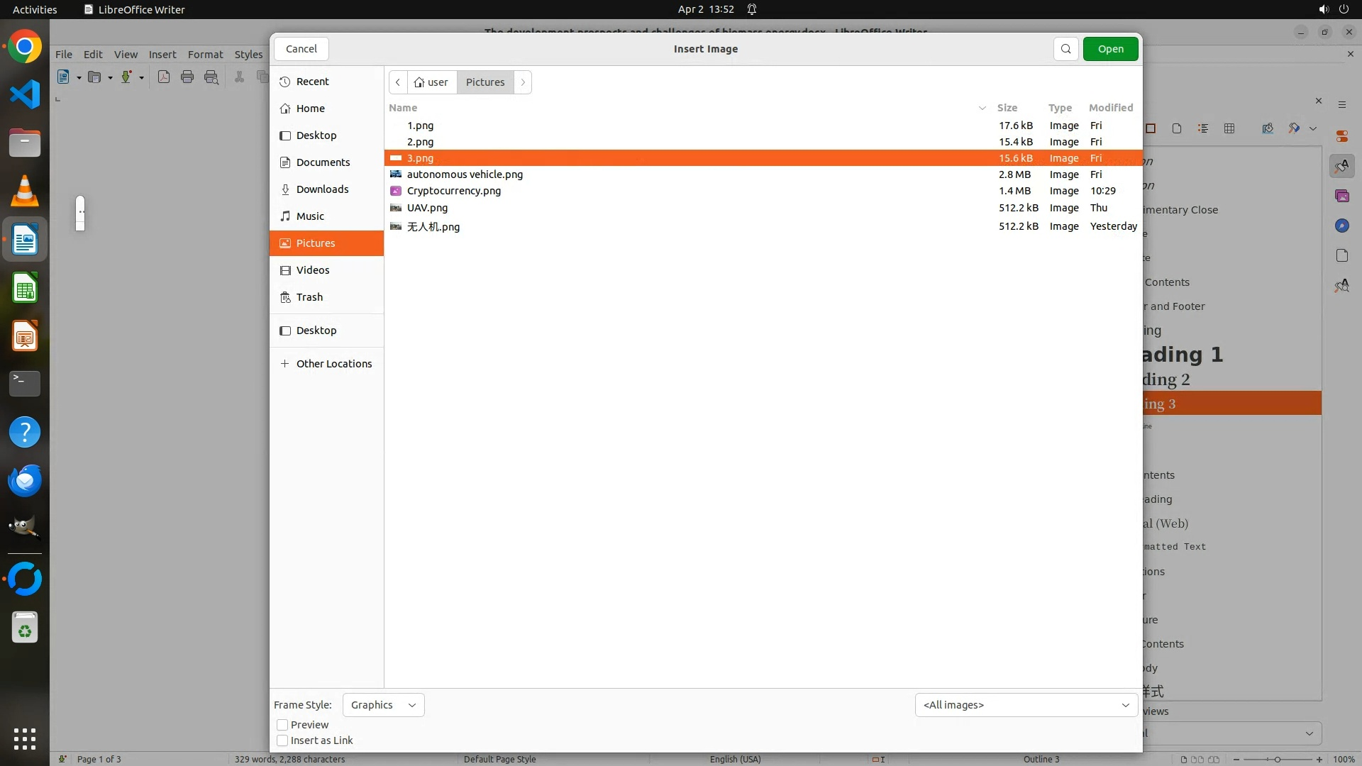The height and width of the screenshot is (766, 1362).
Task: Open the All images file filter dropdown
Action: point(1026,705)
